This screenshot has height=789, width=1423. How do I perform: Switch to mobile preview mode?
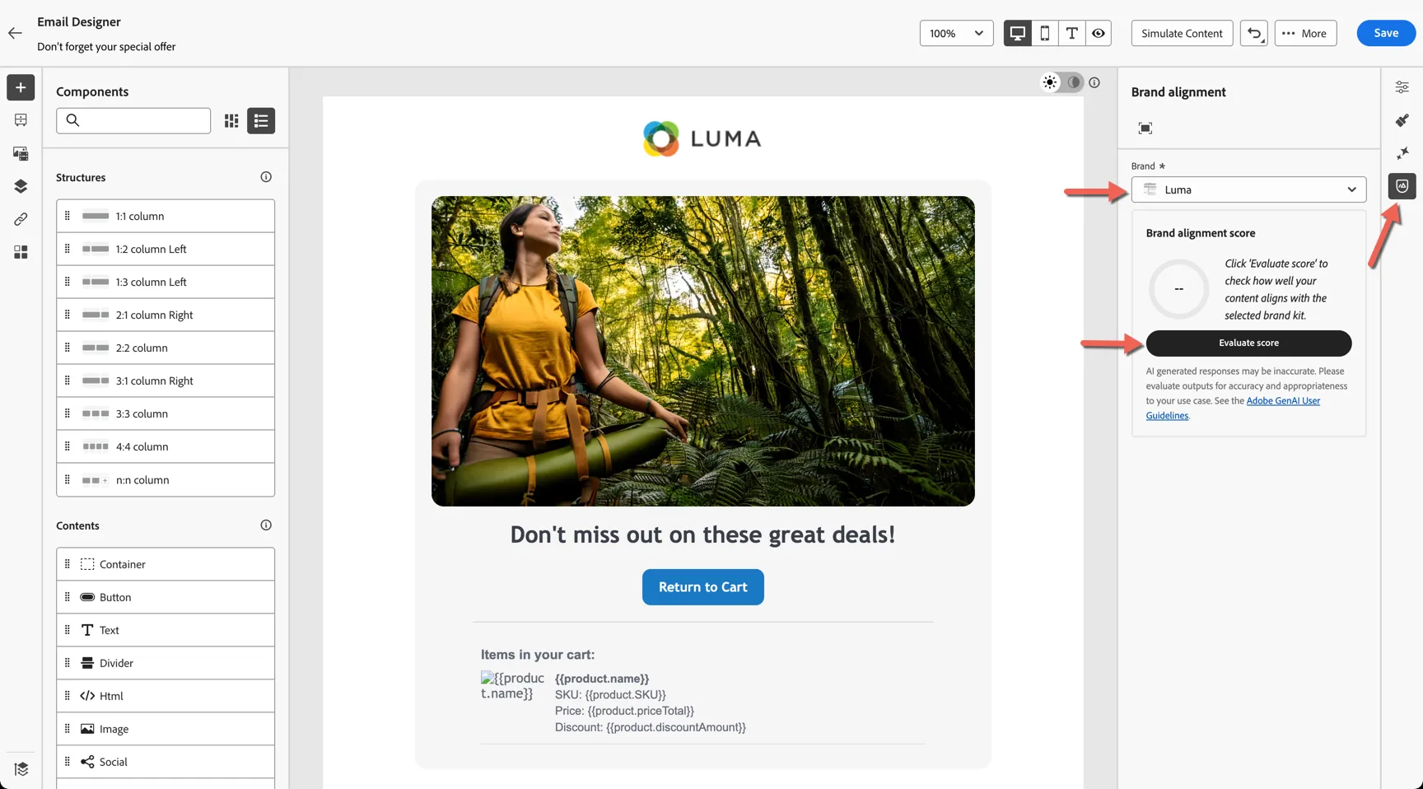coord(1045,33)
